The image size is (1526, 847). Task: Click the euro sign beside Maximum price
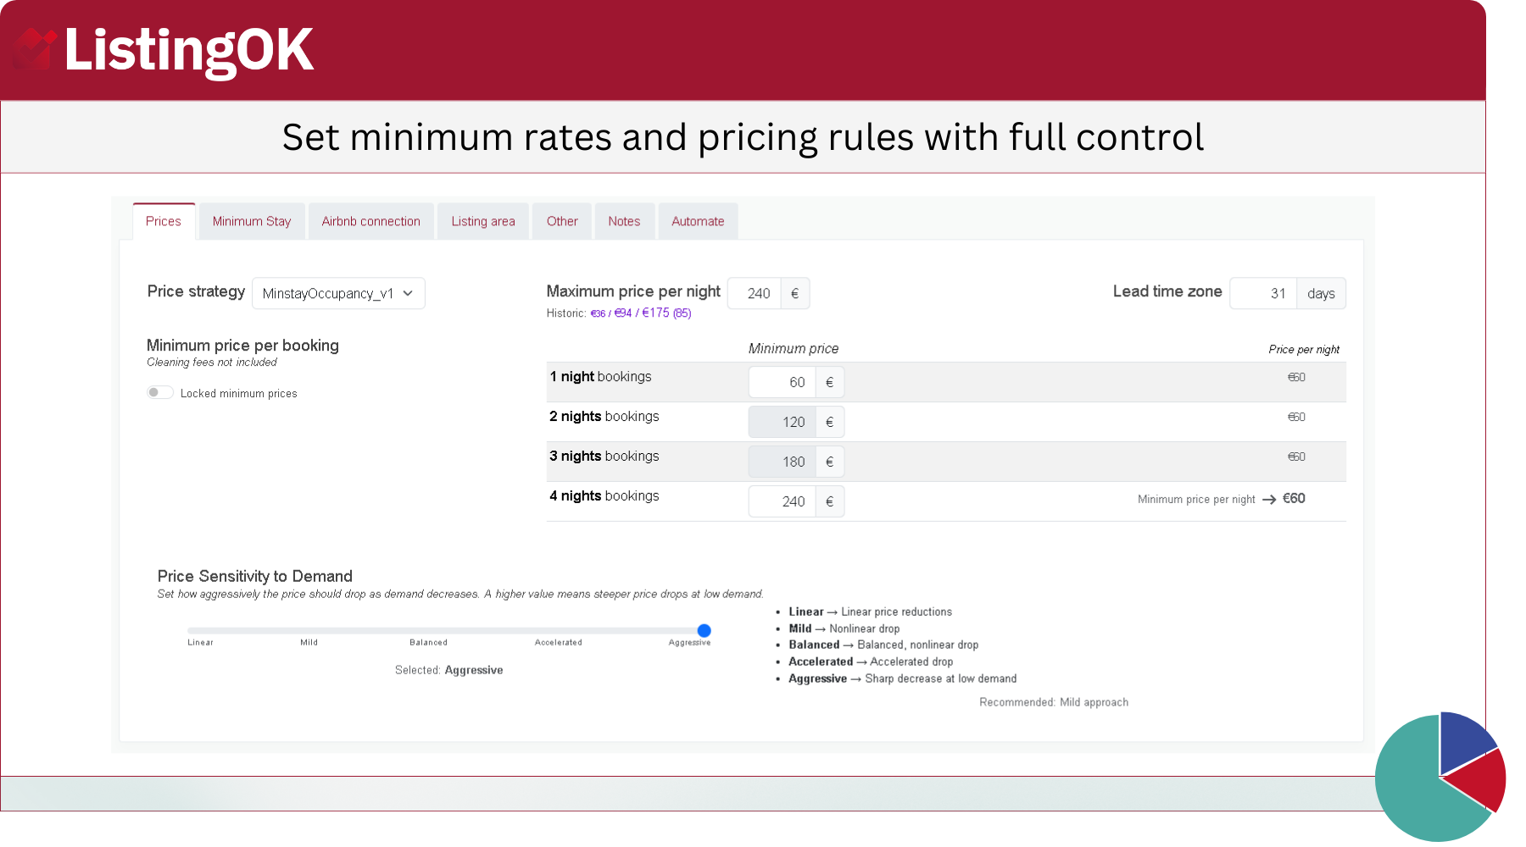794,293
